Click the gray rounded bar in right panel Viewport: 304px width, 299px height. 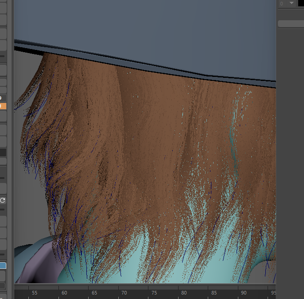[x=291, y=24]
